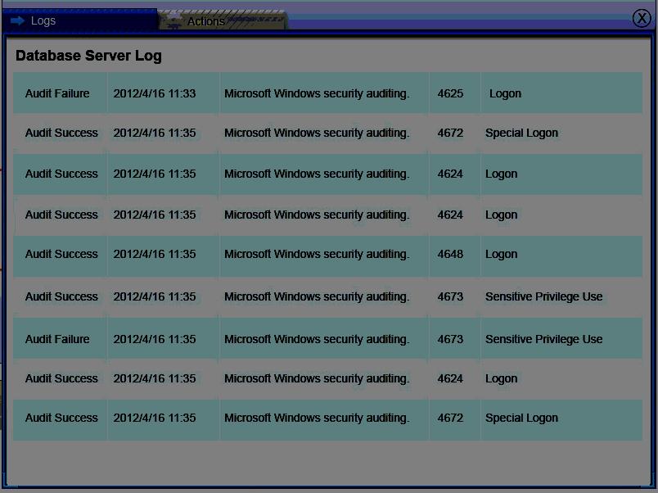This screenshot has height=493, width=658.
Task: Select event ID 4648 cell
Action: 450,254
